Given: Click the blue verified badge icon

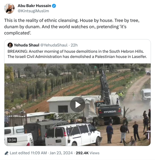Looking at the screenshot, I should 54,6.
